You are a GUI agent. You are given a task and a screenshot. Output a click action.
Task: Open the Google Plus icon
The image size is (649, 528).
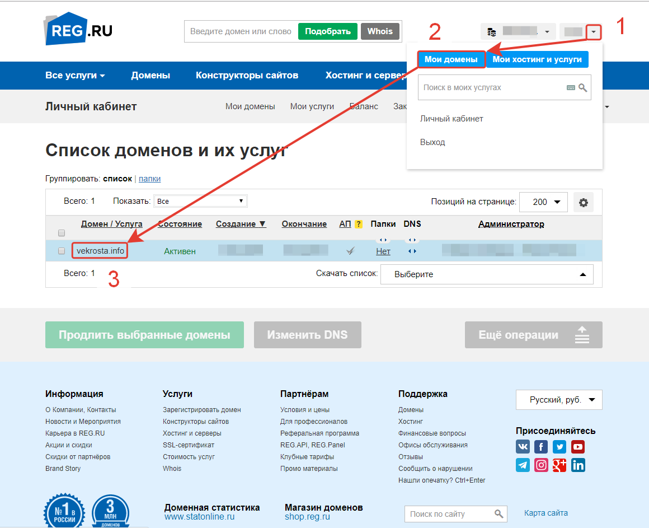click(559, 465)
